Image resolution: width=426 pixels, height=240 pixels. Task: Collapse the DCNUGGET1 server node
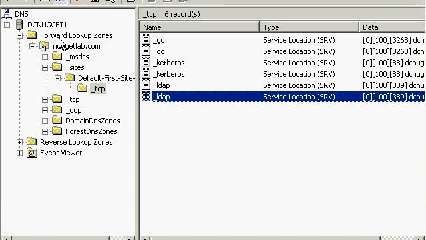(7, 25)
